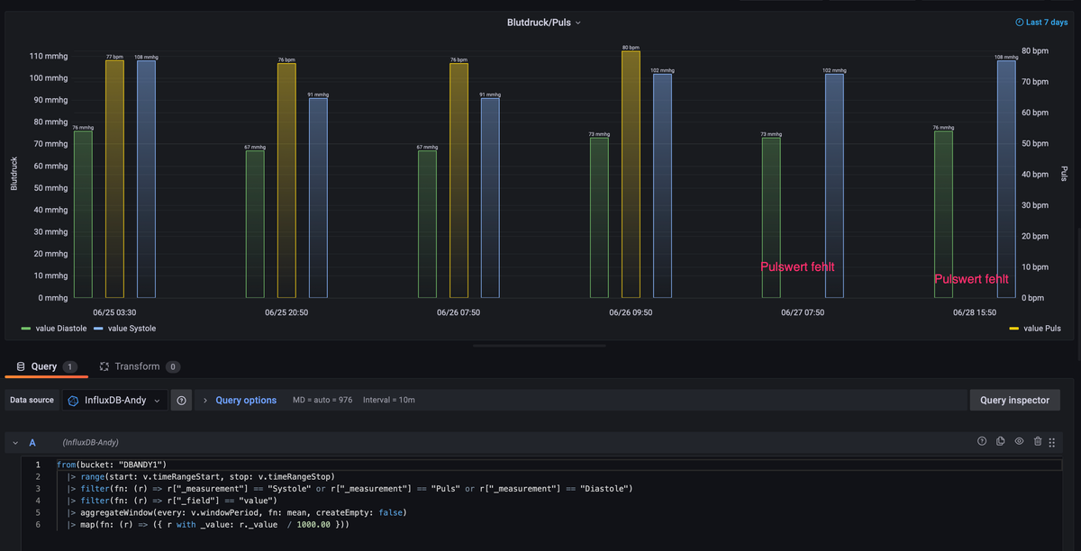Click the Data source label

pos(32,400)
